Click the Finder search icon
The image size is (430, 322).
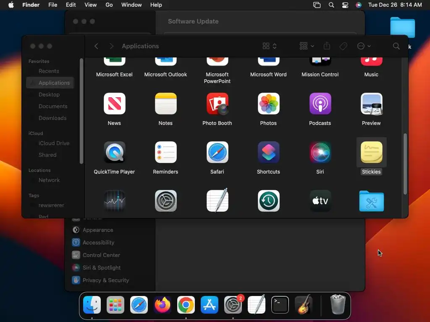point(396,46)
